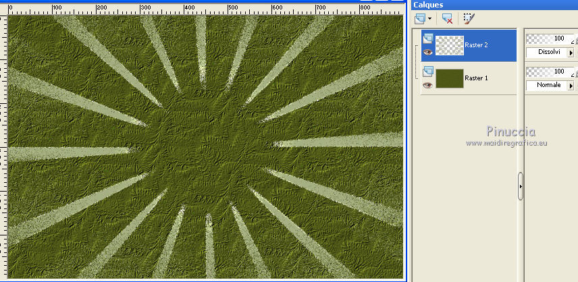Viewport: 578px width, 282px height.
Task: Click the Calques panel title bar
Action: [x=494, y=5]
